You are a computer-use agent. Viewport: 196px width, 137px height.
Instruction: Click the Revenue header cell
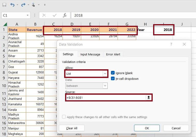(x=35, y=30)
